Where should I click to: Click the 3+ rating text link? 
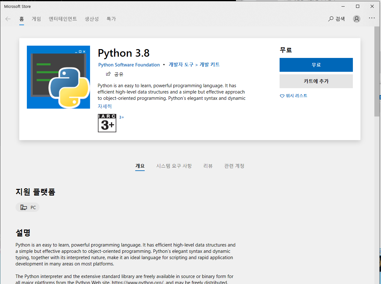click(x=122, y=117)
